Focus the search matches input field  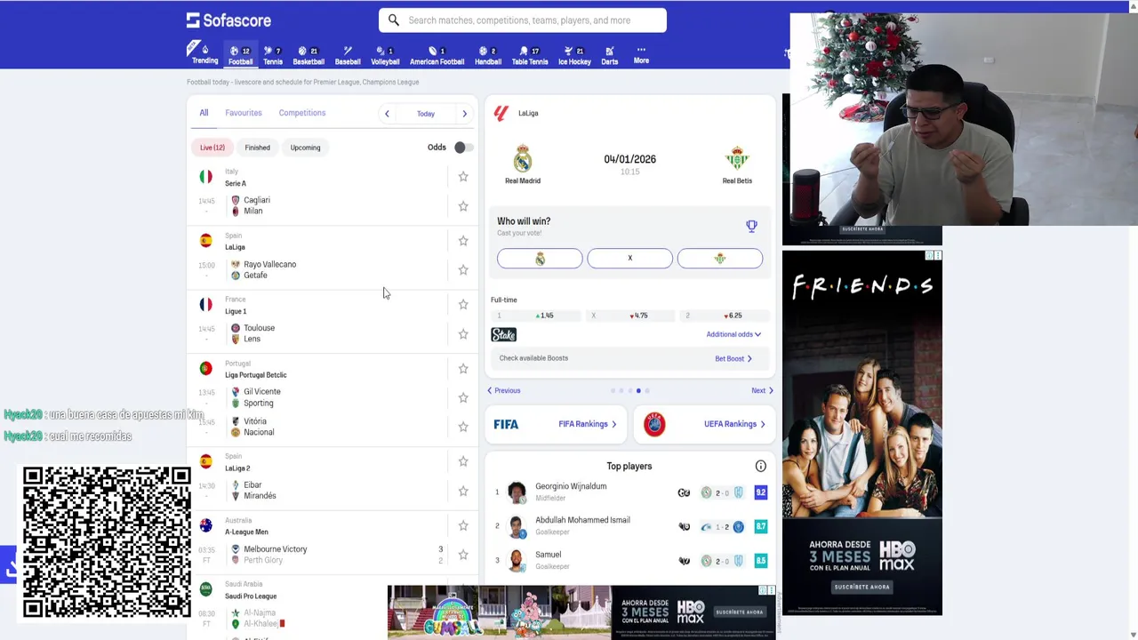(522, 20)
